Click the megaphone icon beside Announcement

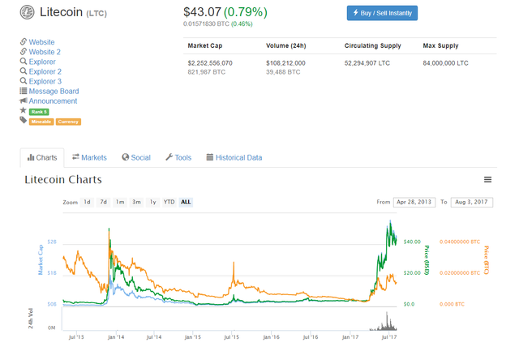pos(24,101)
